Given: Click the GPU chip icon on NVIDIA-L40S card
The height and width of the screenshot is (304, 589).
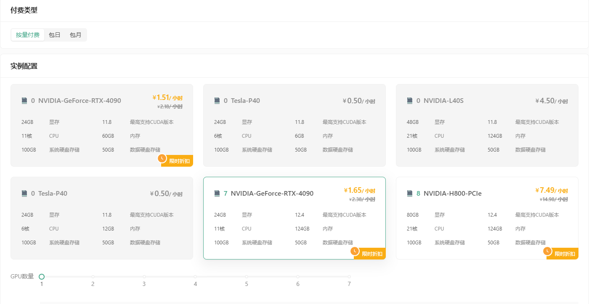Looking at the screenshot, I should (410, 101).
